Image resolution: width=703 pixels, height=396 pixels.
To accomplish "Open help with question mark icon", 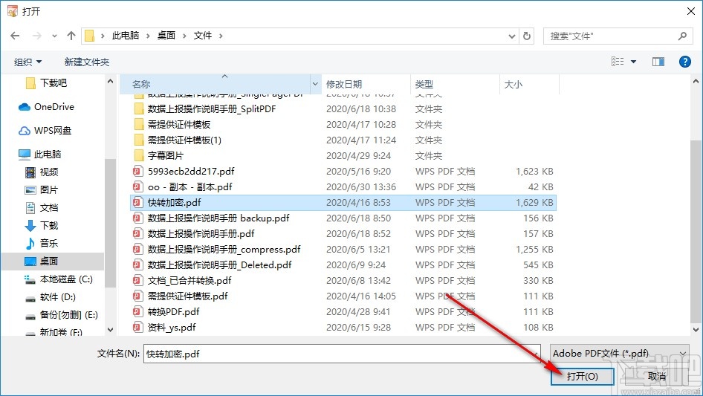I will click(x=684, y=62).
